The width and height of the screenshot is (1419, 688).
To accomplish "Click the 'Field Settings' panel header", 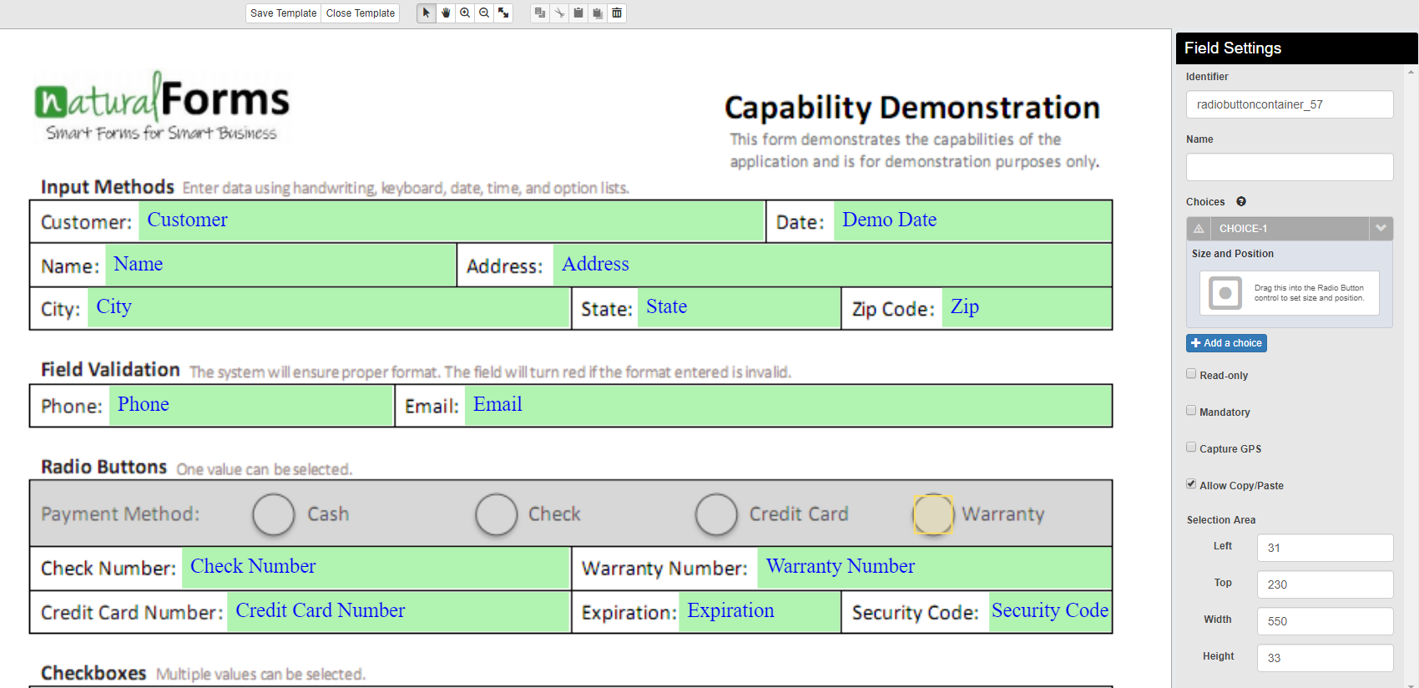I will pos(1297,48).
